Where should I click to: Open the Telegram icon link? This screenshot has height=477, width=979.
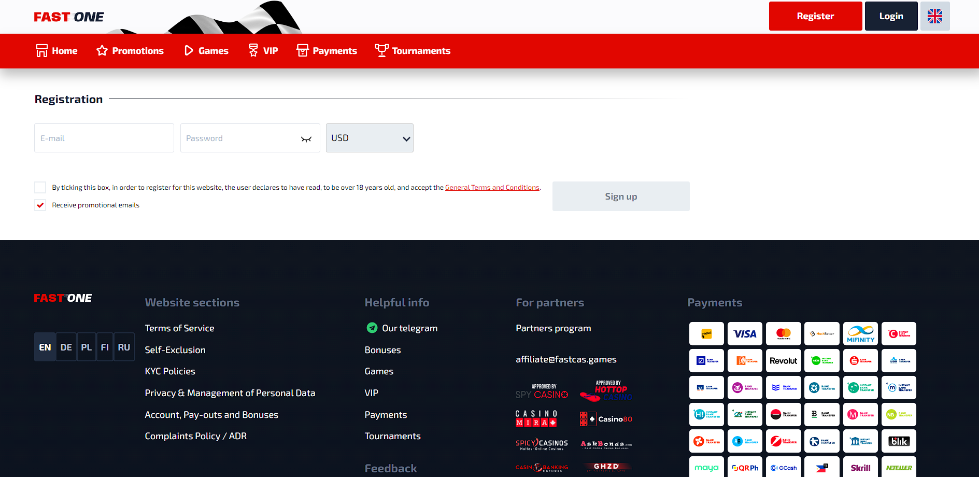pyautogui.click(x=372, y=328)
